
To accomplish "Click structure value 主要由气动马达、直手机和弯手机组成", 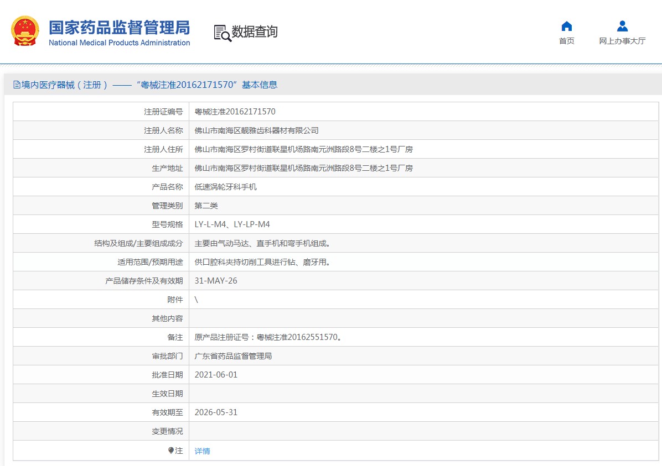I will pyautogui.click(x=262, y=243).
